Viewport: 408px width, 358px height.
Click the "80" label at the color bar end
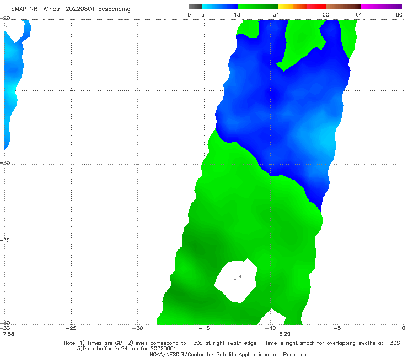(x=399, y=15)
